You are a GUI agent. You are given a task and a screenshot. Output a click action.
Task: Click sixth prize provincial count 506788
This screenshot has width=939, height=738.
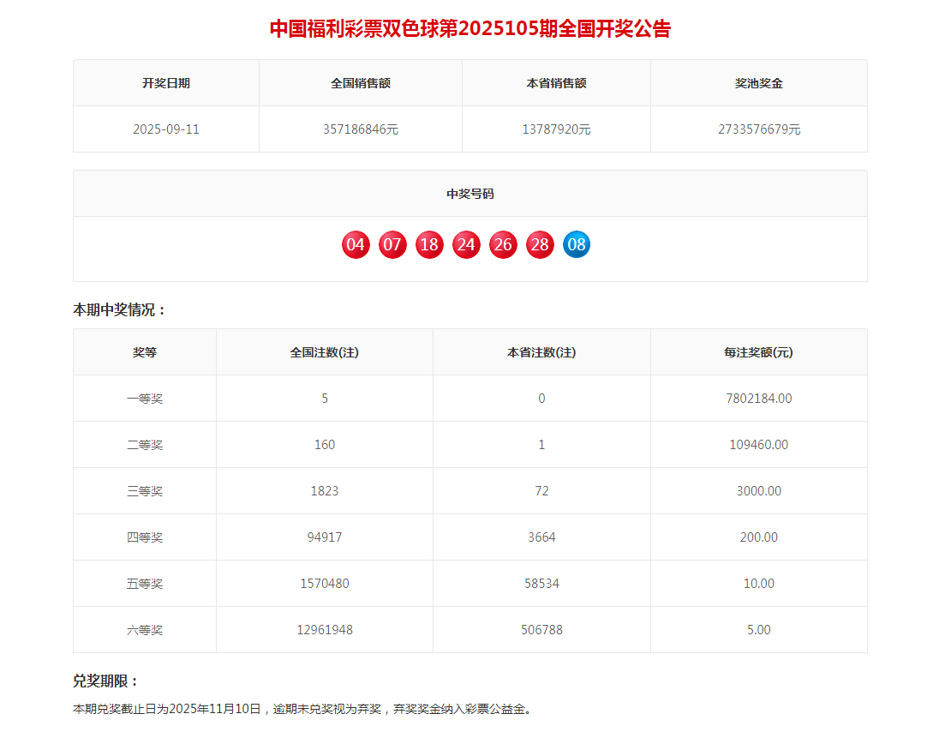[541, 630]
